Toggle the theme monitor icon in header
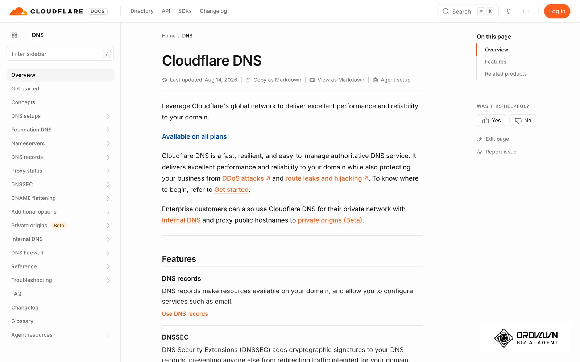The image size is (580, 362). tap(526, 11)
